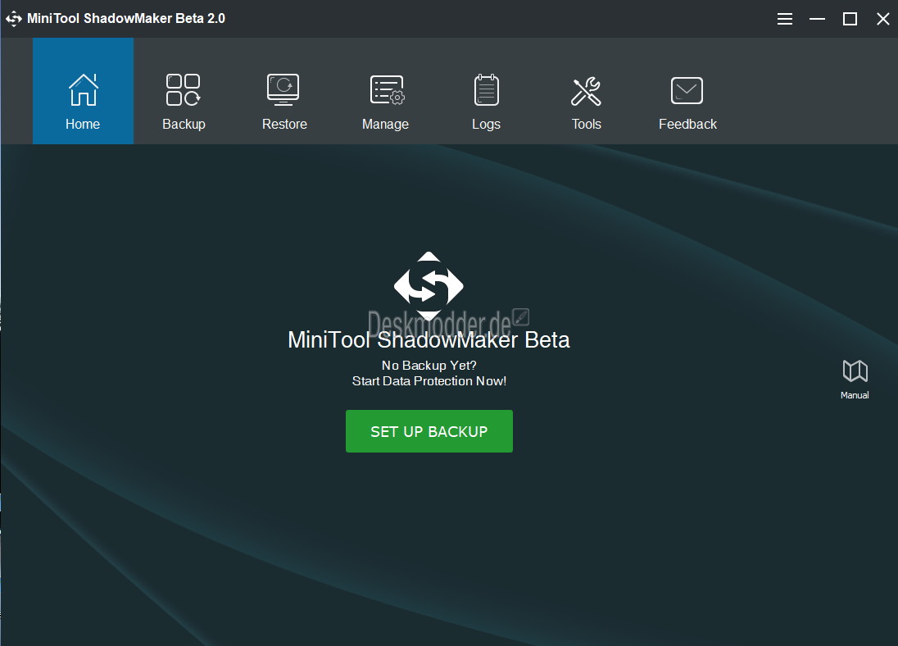The height and width of the screenshot is (646, 898).
Task: Open the Tools tab
Action: click(x=587, y=91)
